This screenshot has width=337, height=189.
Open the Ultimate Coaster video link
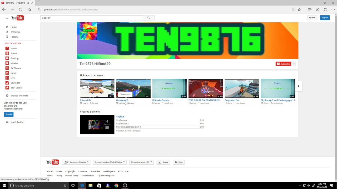(x=161, y=100)
